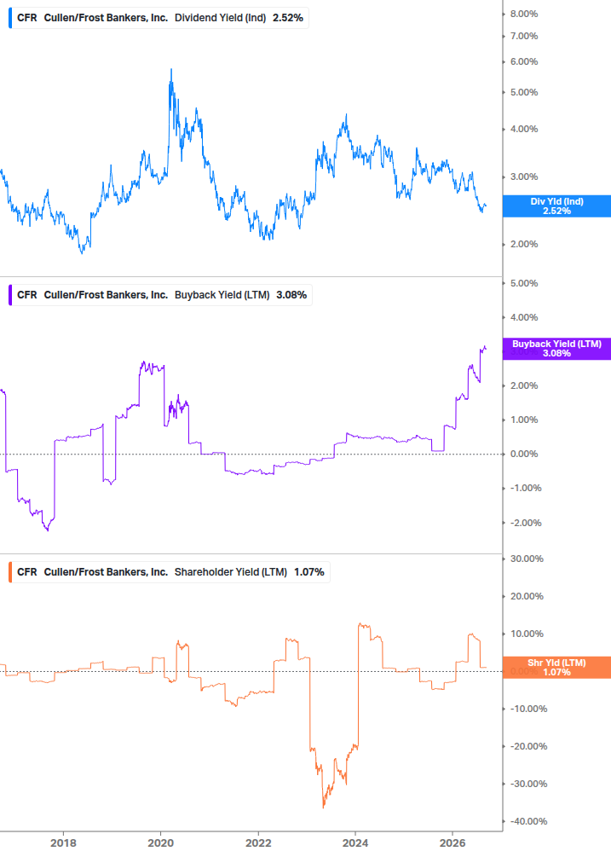This screenshot has width=611, height=857.
Task: Click the 1.00% tick on the buyback yield axis
Action: point(523,420)
